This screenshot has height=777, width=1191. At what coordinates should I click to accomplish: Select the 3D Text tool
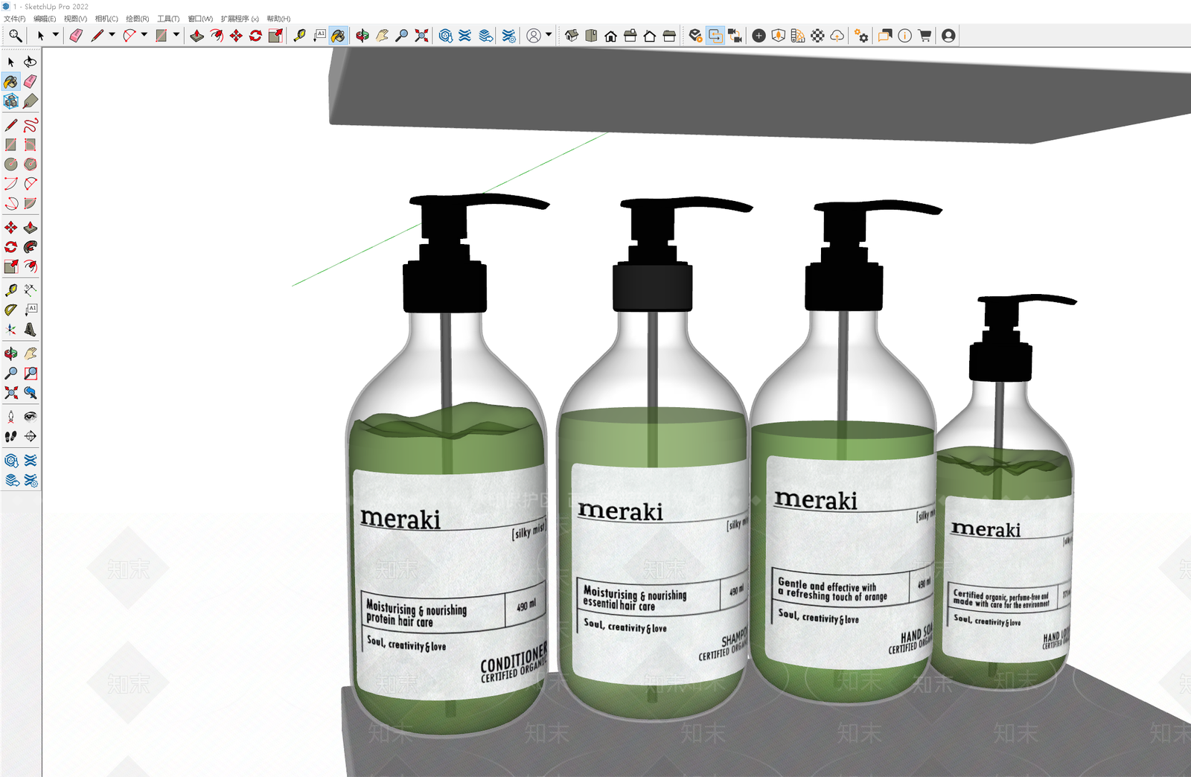(31, 329)
